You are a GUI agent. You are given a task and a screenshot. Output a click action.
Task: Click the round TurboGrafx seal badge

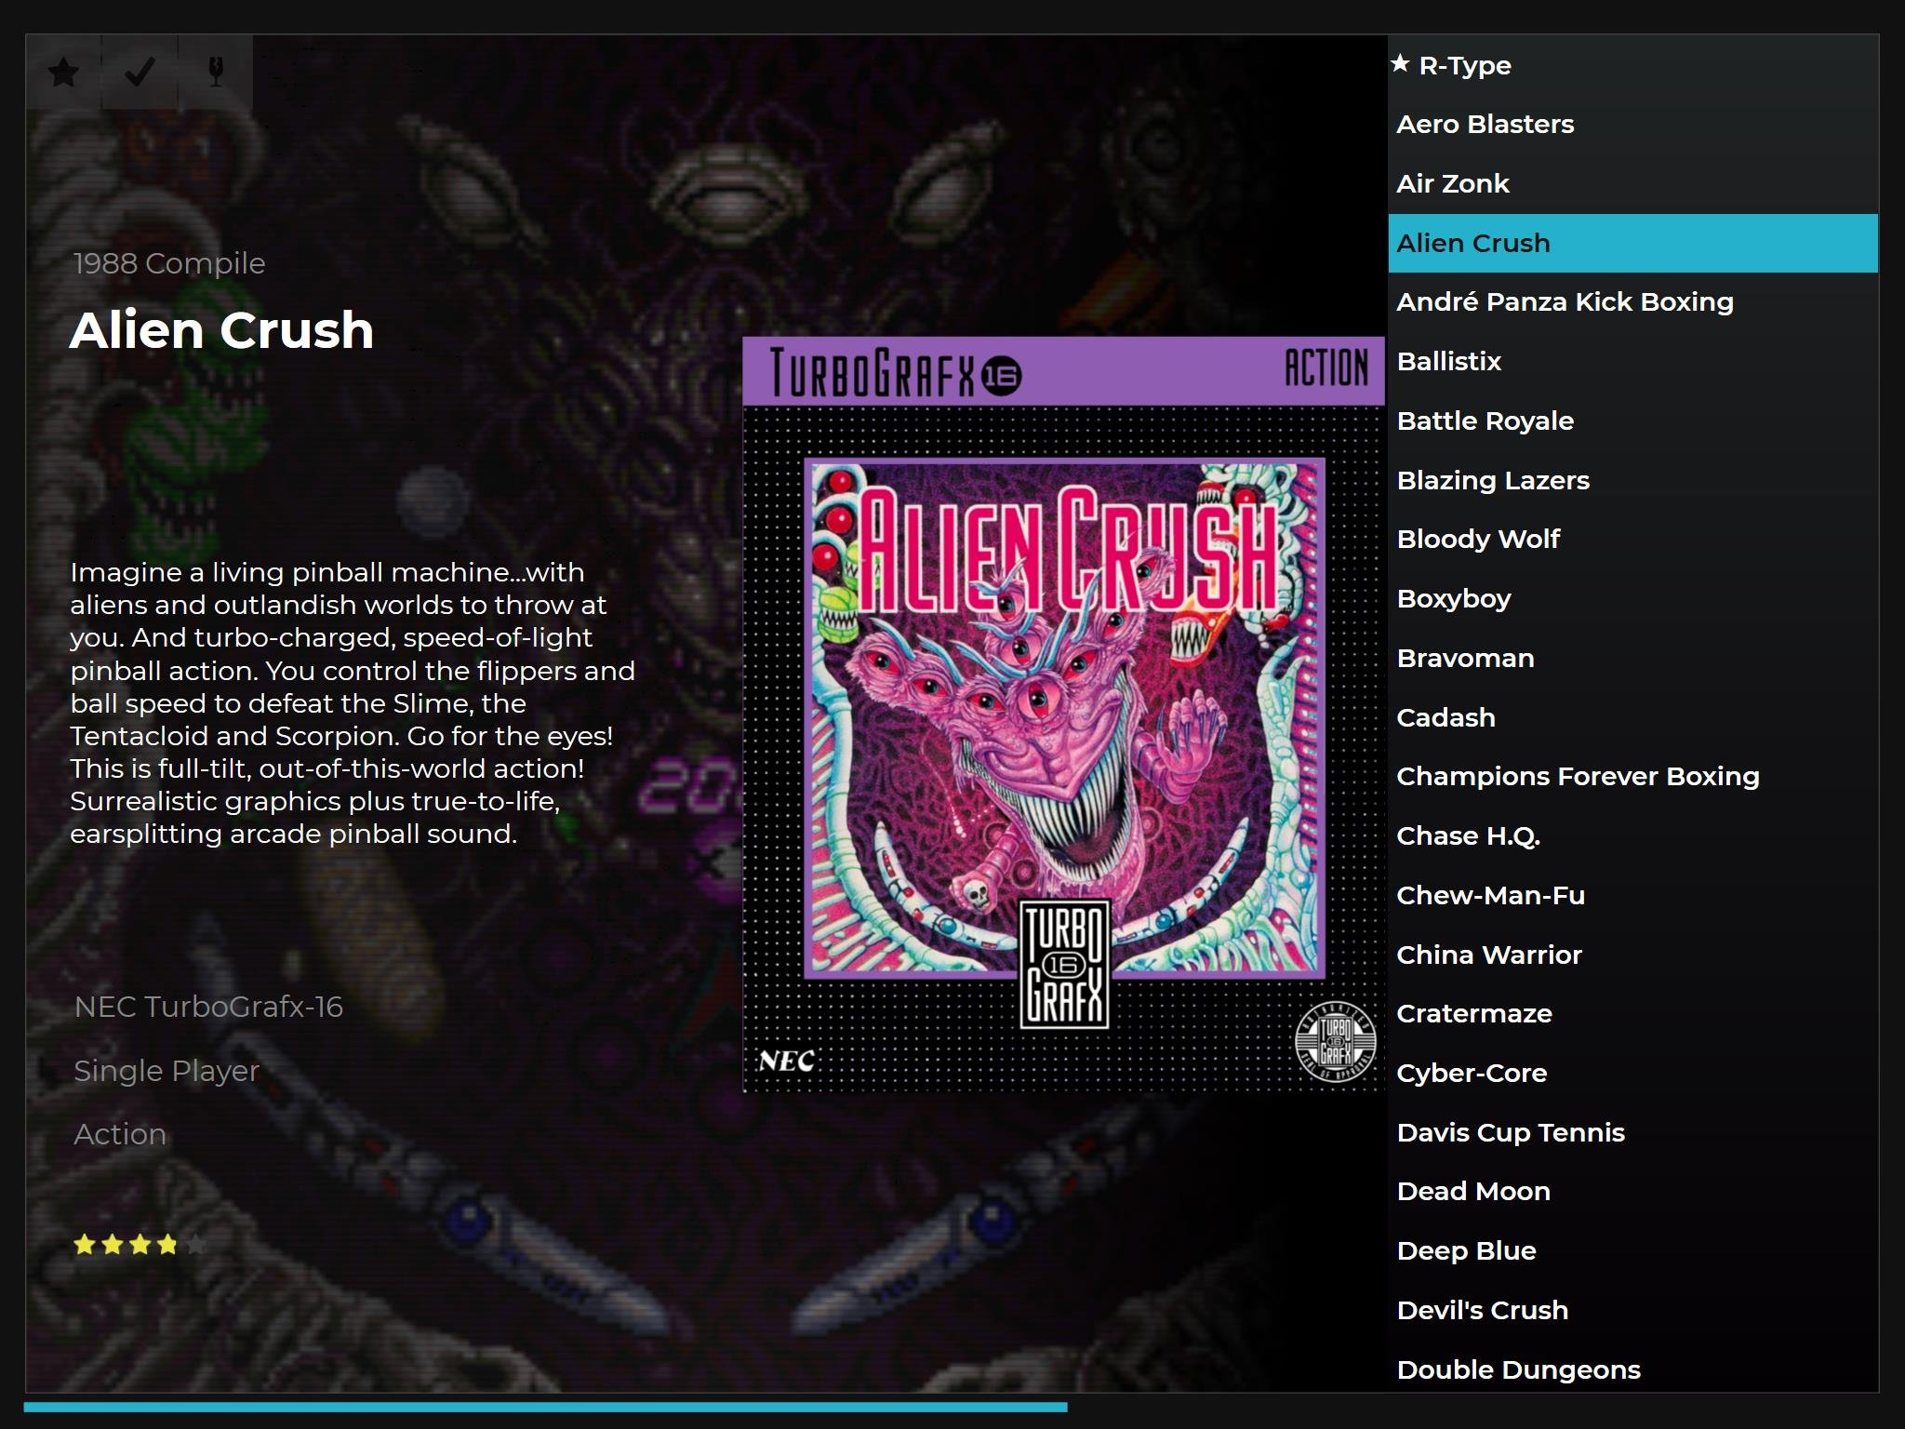click(x=1335, y=1042)
